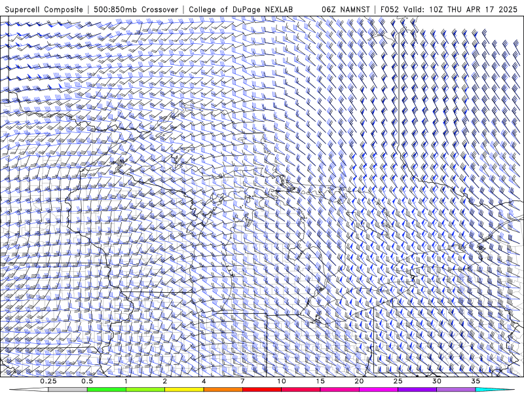Click the legend value "0.5"
The image size is (524, 393).
pos(87,381)
